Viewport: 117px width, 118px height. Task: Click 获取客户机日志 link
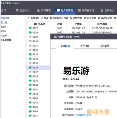83,115
